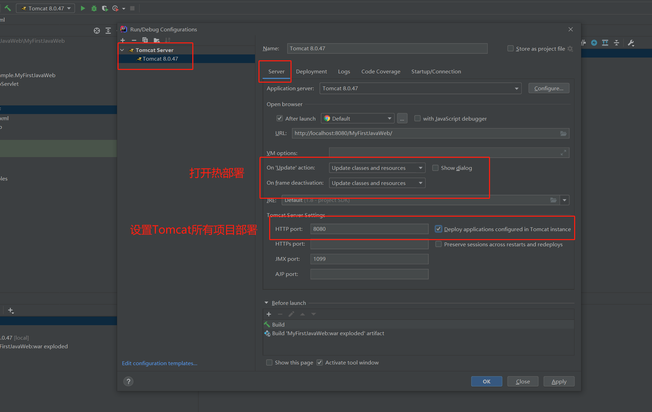Enable Preserve sessions across restarts and redeploys
The width and height of the screenshot is (652, 412).
438,244
